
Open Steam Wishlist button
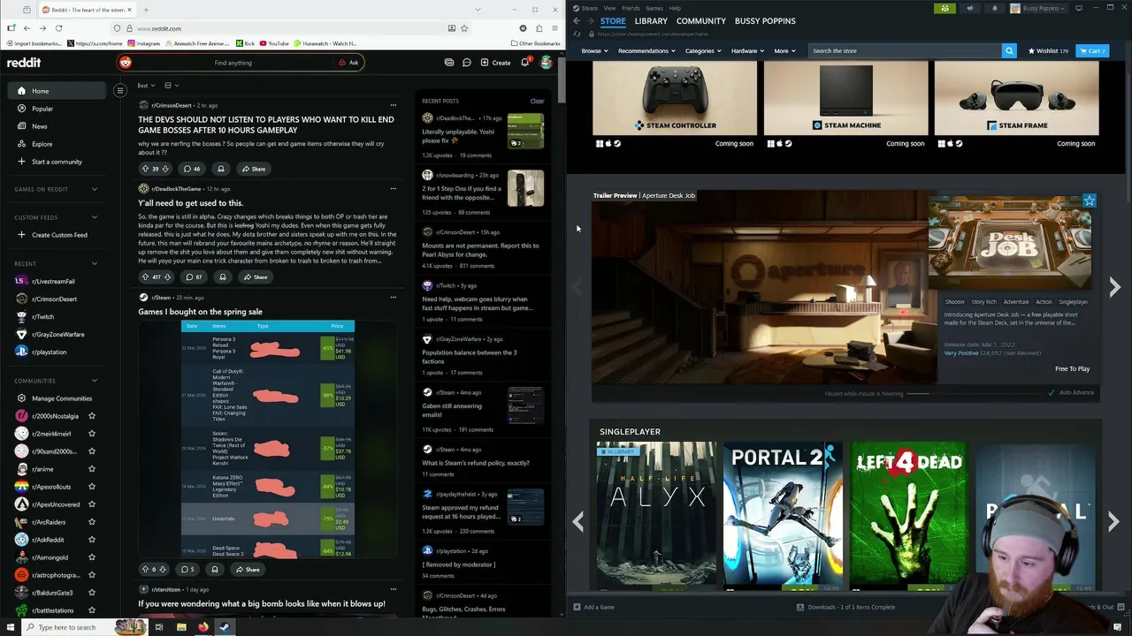coord(1048,50)
